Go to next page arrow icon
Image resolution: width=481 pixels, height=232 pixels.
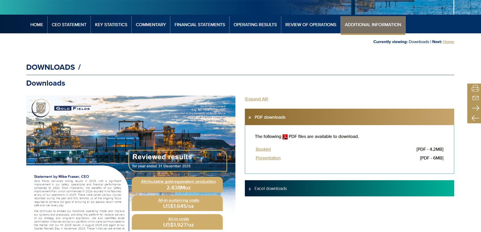click(475, 108)
